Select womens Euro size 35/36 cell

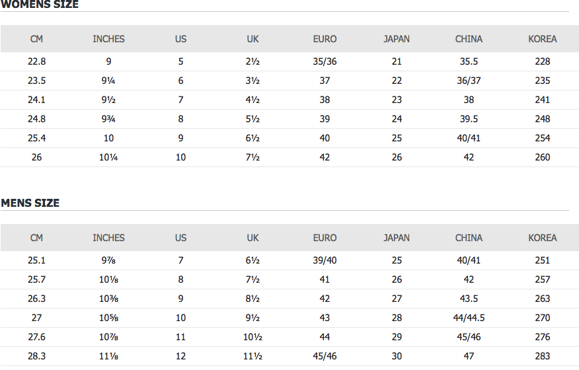pos(325,61)
